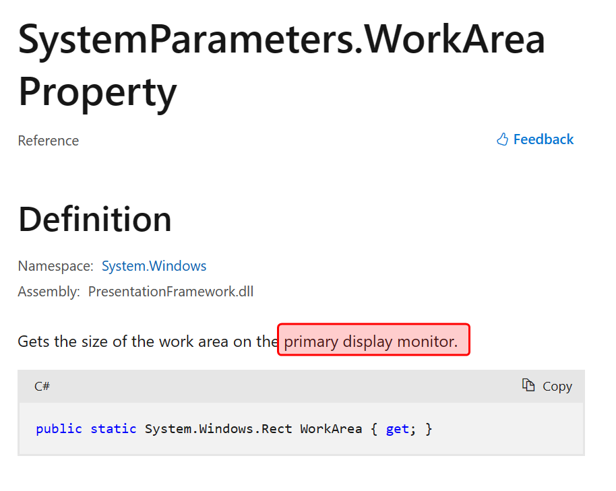Open the System.Windows namespace link

pos(154,266)
